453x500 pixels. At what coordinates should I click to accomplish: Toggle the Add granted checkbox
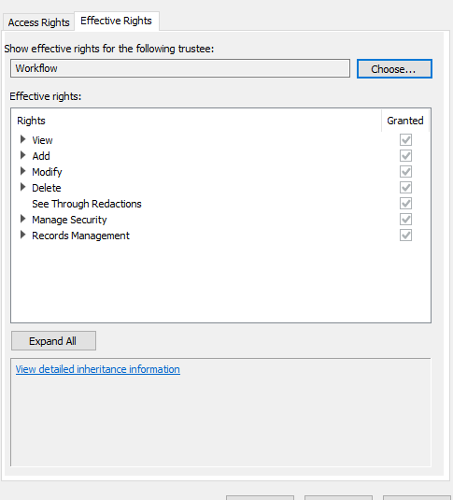[405, 156]
